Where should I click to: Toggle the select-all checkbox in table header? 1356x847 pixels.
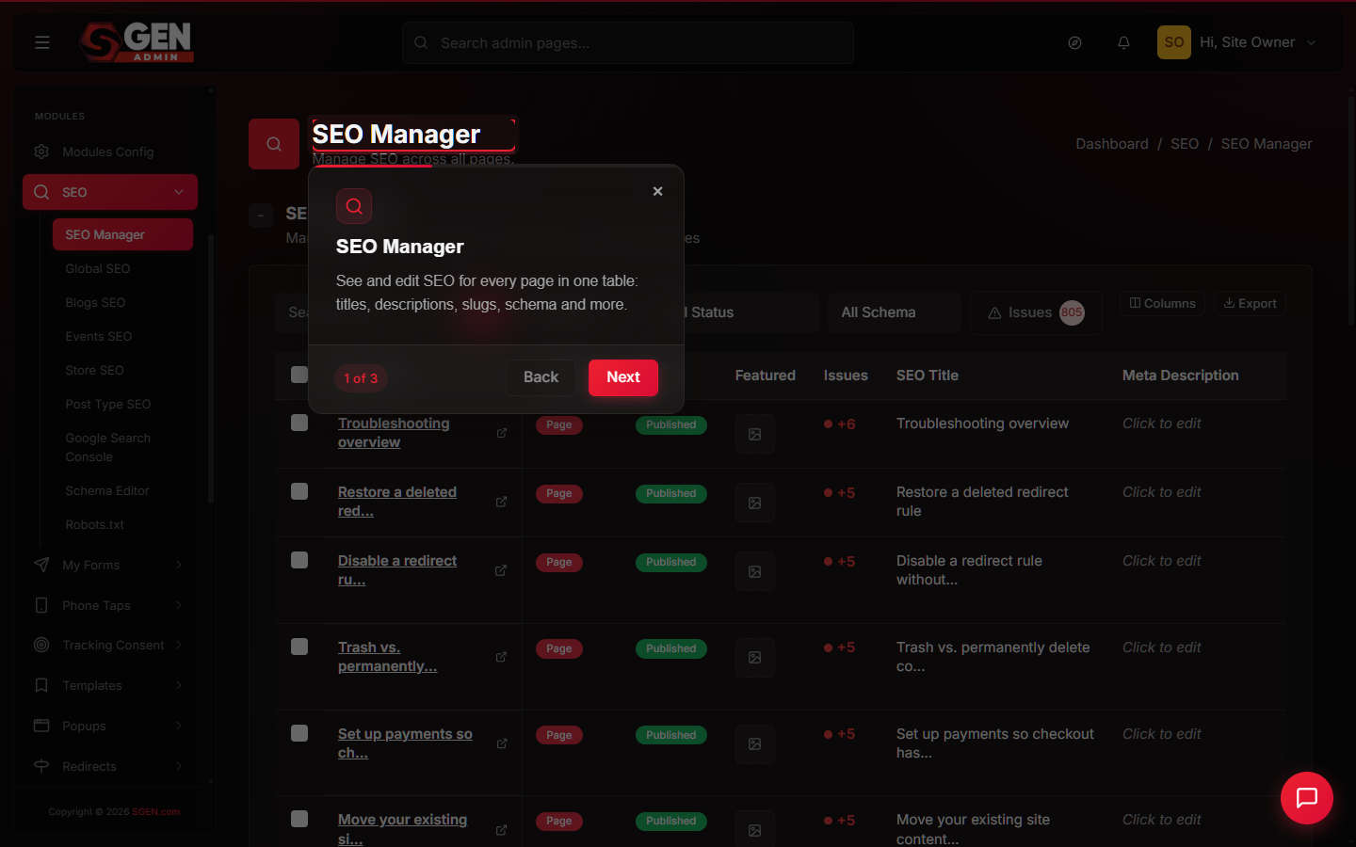tap(299, 375)
